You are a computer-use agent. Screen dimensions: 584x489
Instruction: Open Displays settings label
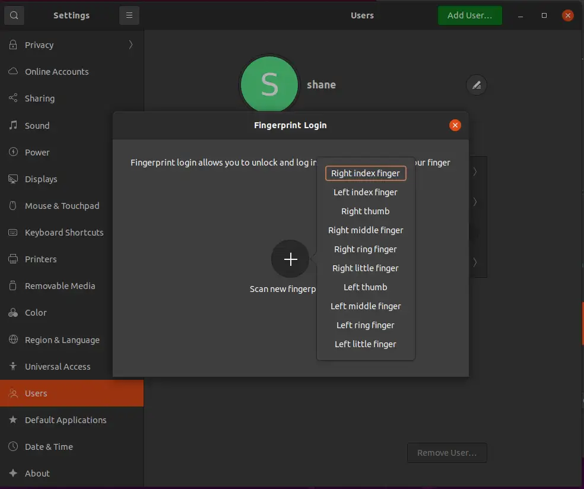coord(41,179)
